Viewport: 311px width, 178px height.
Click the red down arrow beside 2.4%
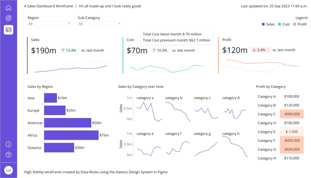click(x=254, y=50)
